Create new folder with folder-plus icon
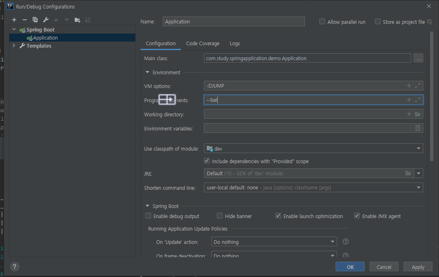Viewport: 439px width, 277px height. [x=77, y=20]
